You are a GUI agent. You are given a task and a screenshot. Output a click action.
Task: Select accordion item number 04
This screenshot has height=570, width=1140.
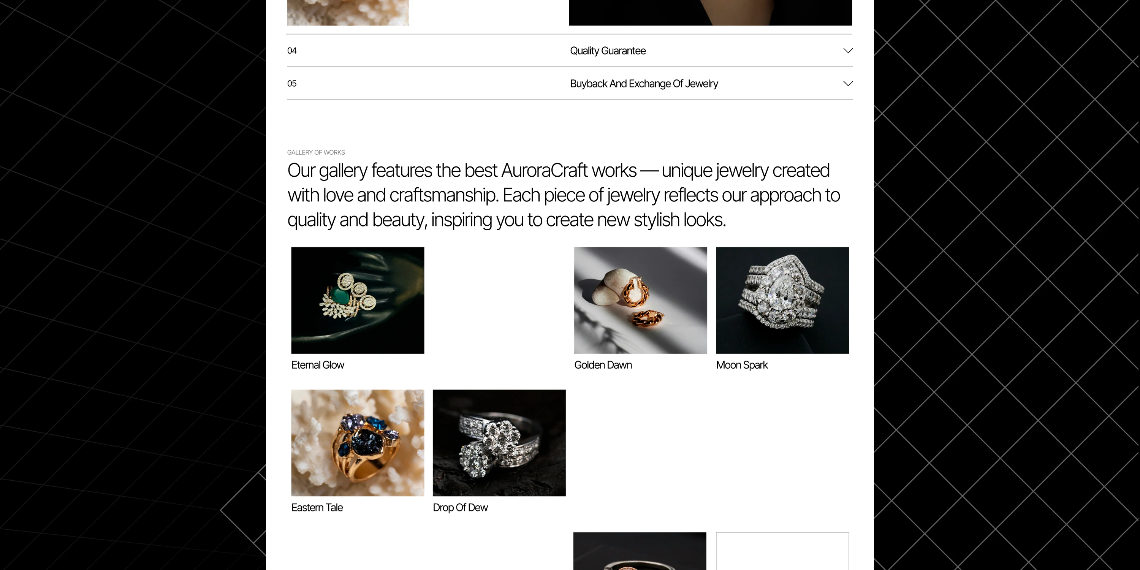(292, 51)
